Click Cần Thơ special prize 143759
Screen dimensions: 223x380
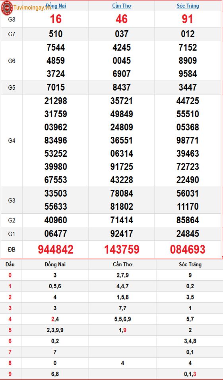point(122,249)
